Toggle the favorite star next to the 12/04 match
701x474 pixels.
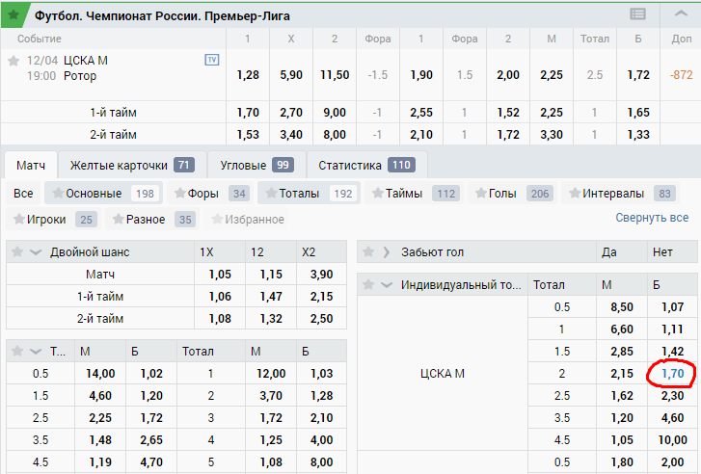pyautogui.click(x=13, y=61)
